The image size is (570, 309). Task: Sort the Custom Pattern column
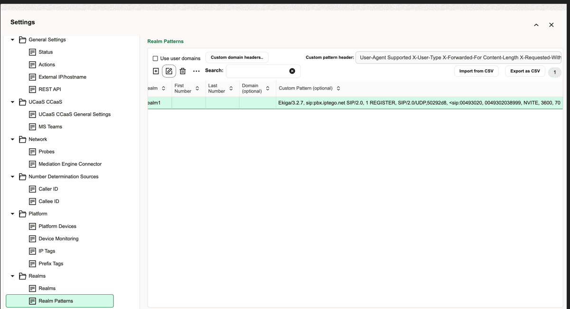click(338, 88)
